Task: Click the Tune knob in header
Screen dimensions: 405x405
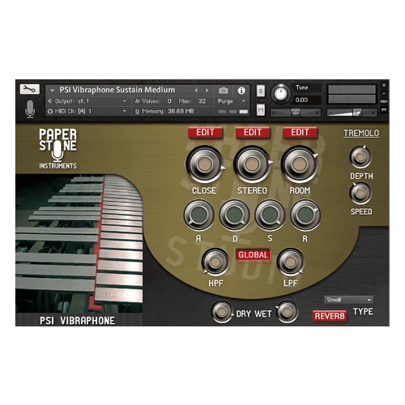Action: point(281,93)
